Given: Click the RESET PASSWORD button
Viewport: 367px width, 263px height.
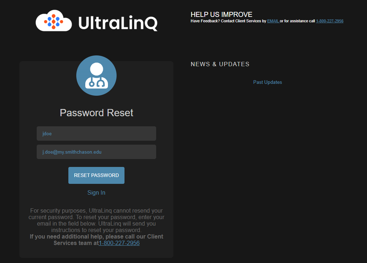Looking at the screenshot, I should (x=96, y=175).
